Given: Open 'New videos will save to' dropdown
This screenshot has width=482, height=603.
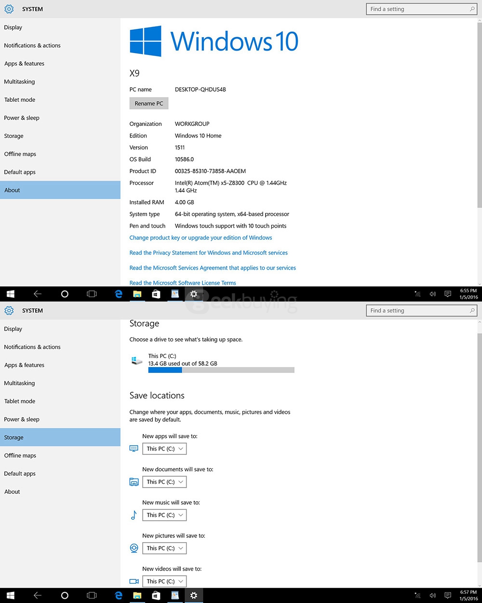Looking at the screenshot, I should point(164,581).
